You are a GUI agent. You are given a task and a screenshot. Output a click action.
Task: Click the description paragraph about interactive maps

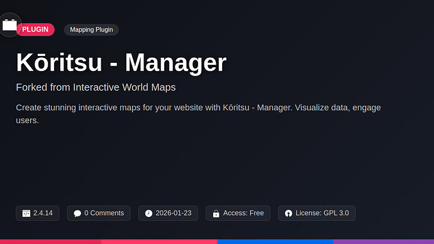(x=198, y=114)
